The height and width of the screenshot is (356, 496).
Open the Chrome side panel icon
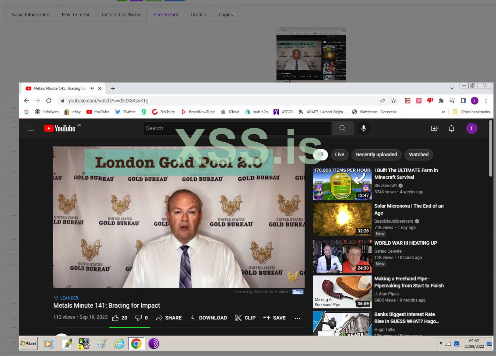(463, 101)
